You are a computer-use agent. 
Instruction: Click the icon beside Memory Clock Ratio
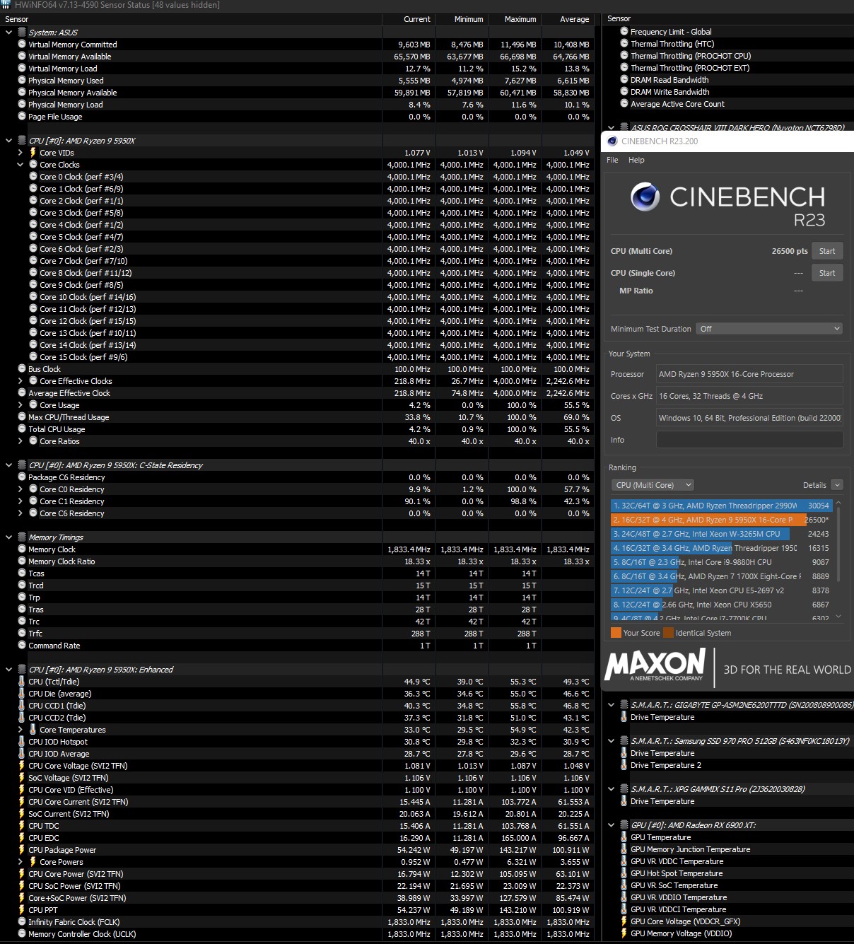22,561
